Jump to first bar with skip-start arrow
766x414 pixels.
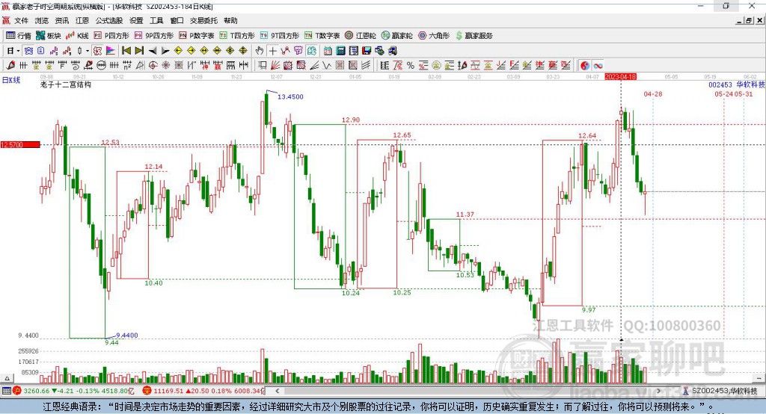(x=126, y=51)
